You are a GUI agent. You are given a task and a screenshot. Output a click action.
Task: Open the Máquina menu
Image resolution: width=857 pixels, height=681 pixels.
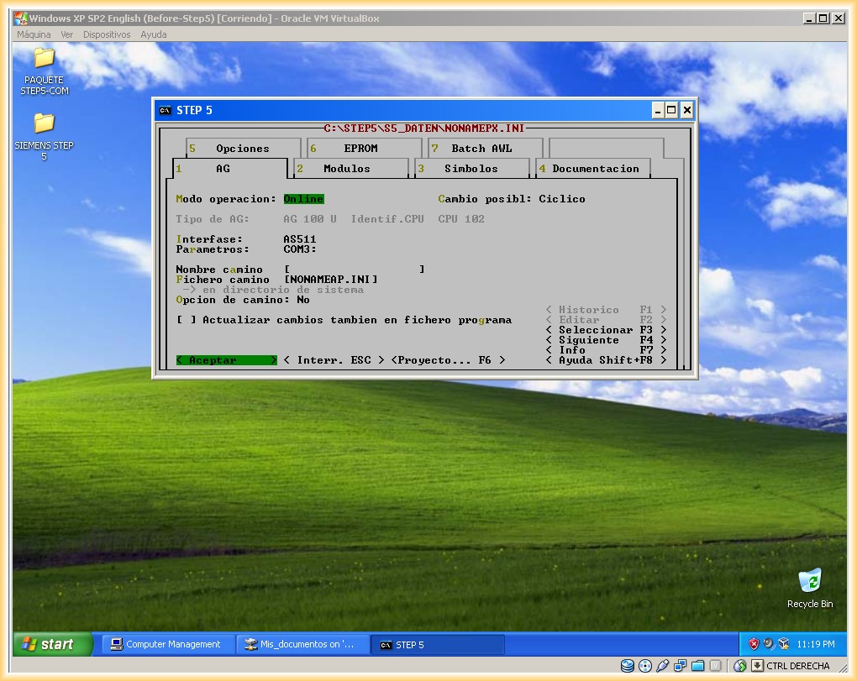tap(34, 34)
